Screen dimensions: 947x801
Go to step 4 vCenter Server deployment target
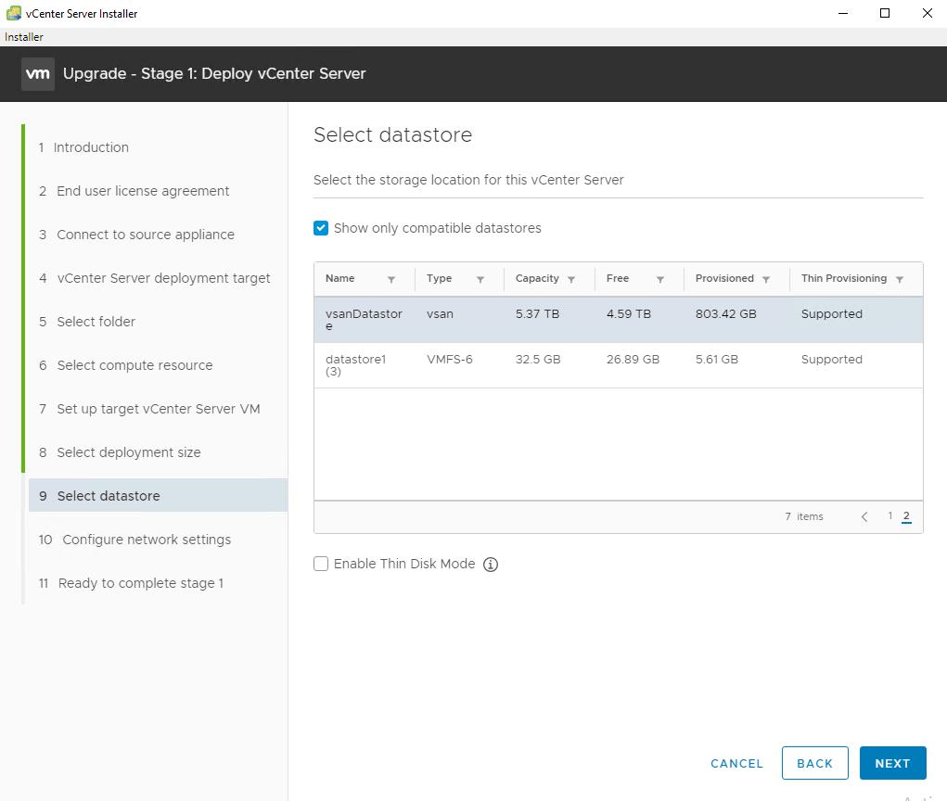pyautogui.click(x=155, y=278)
